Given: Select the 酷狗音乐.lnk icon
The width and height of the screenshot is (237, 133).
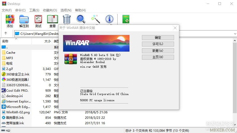Looking at the screenshot, I should click(x=4, y=118).
